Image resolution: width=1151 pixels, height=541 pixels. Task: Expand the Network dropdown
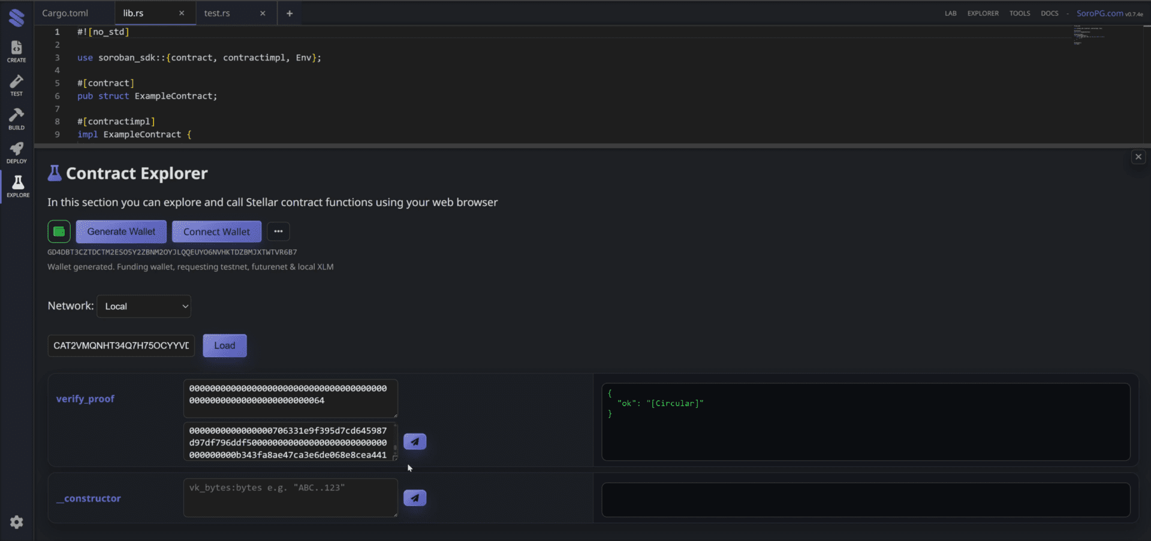pyautogui.click(x=144, y=306)
